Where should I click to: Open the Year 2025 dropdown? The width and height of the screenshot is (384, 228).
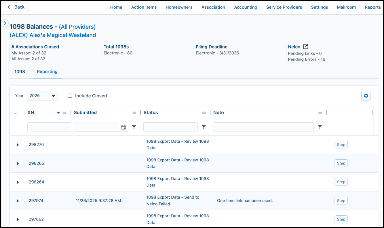point(42,96)
